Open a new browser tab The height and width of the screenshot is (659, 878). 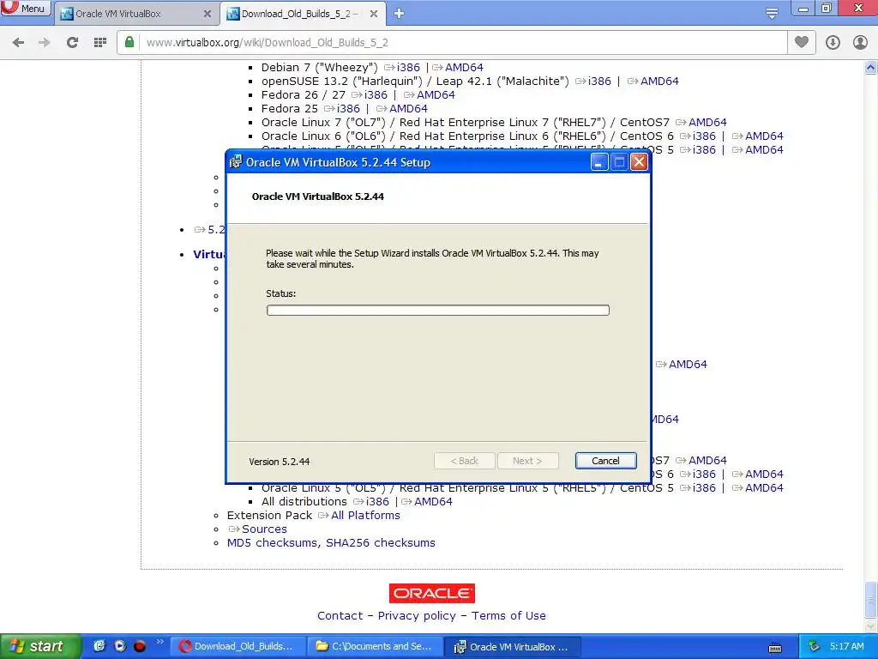tap(399, 14)
